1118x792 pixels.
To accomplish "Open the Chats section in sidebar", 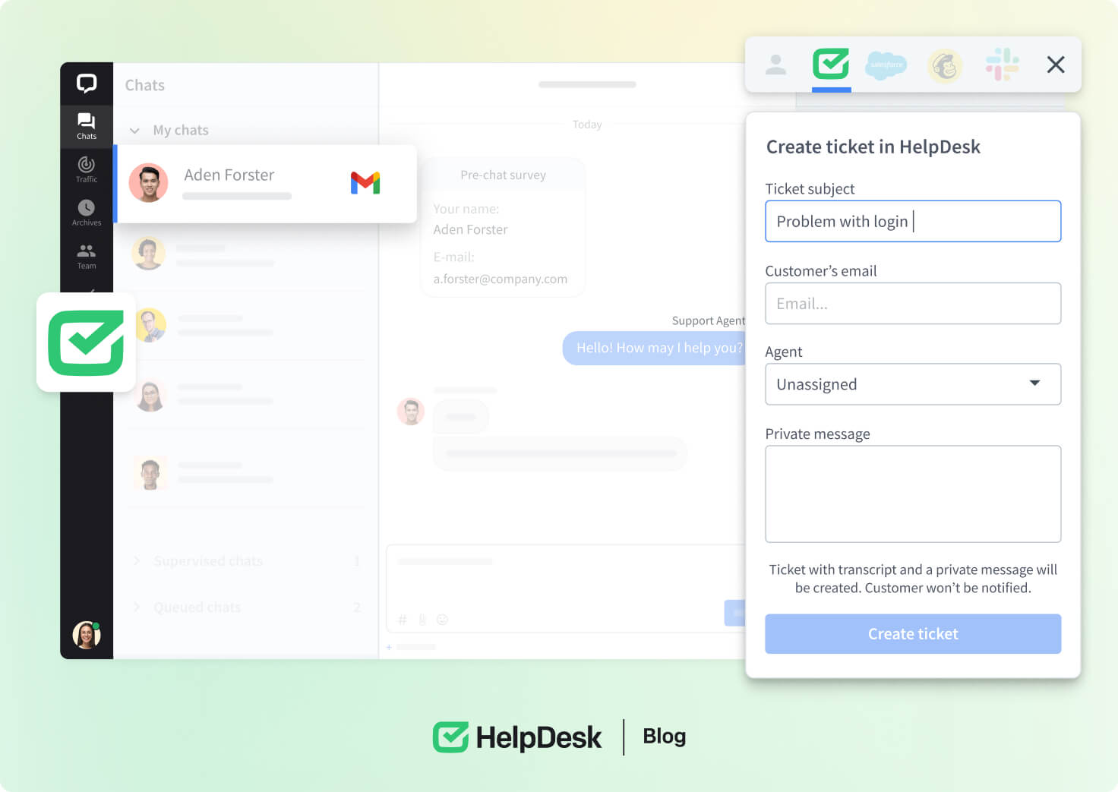I will (87, 126).
